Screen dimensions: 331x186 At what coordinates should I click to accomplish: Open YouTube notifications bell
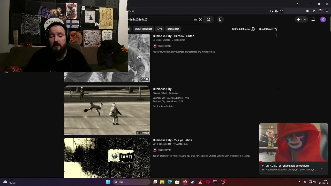(x=313, y=19)
